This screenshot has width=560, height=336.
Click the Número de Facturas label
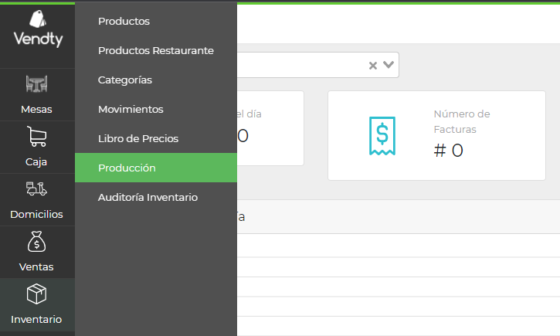462,121
